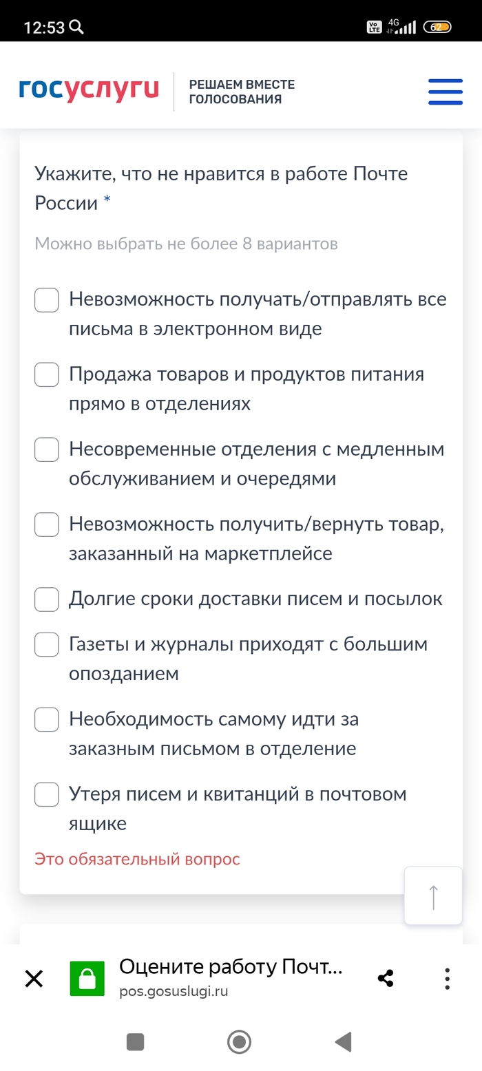Share the page via share icon
Screen dimensions: 482x1071
pos(386,978)
